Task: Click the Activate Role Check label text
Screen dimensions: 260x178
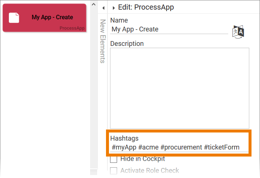Action: pyautogui.click(x=150, y=171)
